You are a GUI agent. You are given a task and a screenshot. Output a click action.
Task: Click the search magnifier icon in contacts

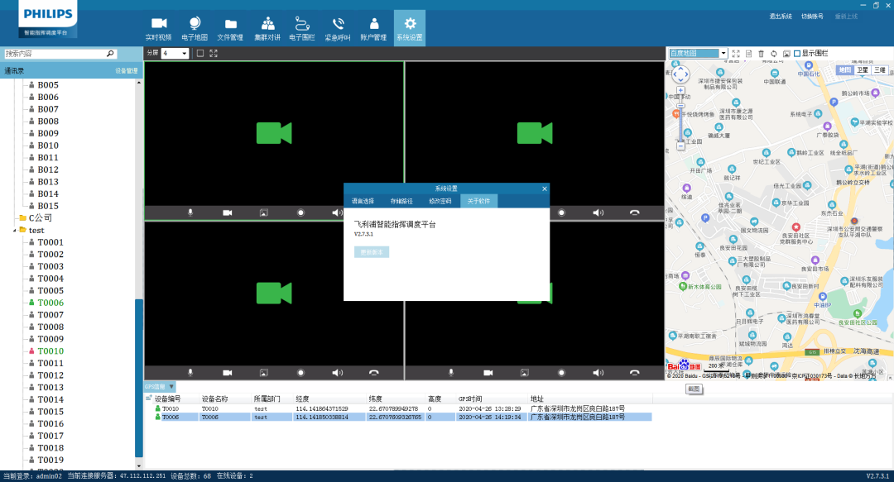coord(110,54)
